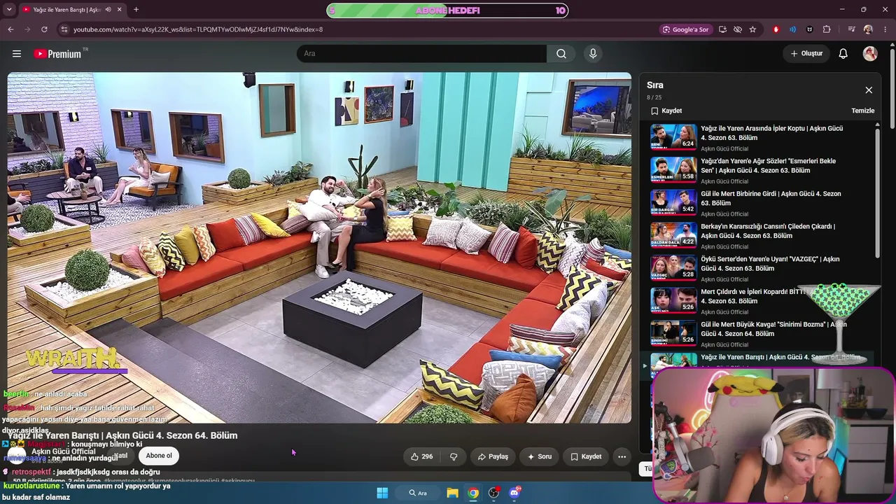Open OBS Studio from the taskbar
This screenshot has width=896, height=504.
pos(494,493)
